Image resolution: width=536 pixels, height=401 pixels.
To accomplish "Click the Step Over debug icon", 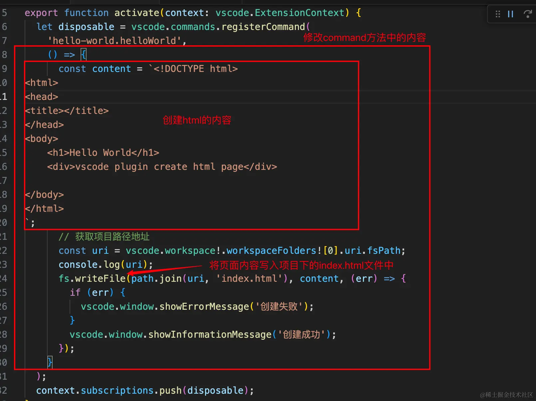I will tap(528, 14).
